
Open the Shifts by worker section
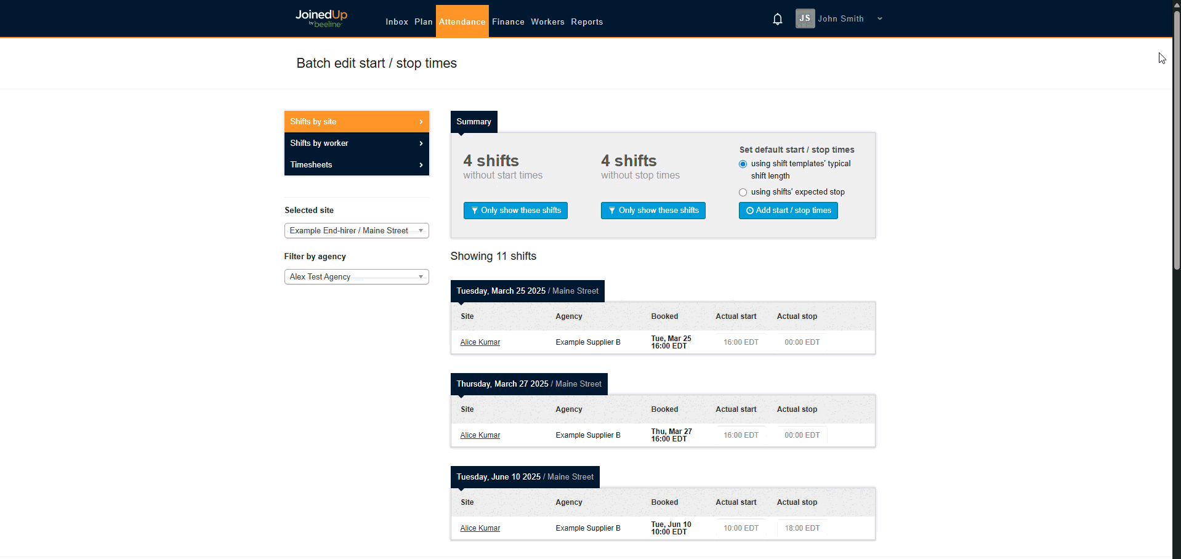(x=356, y=143)
